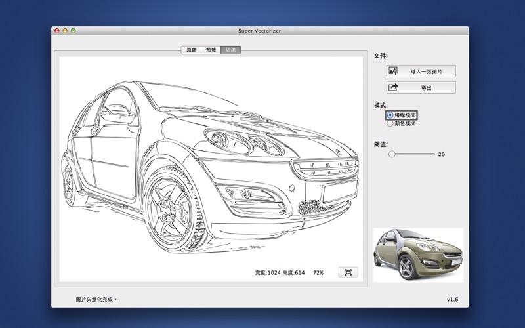The image size is (525, 328).
Task: Open the 結果 tab
Action: pyautogui.click(x=231, y=51)
